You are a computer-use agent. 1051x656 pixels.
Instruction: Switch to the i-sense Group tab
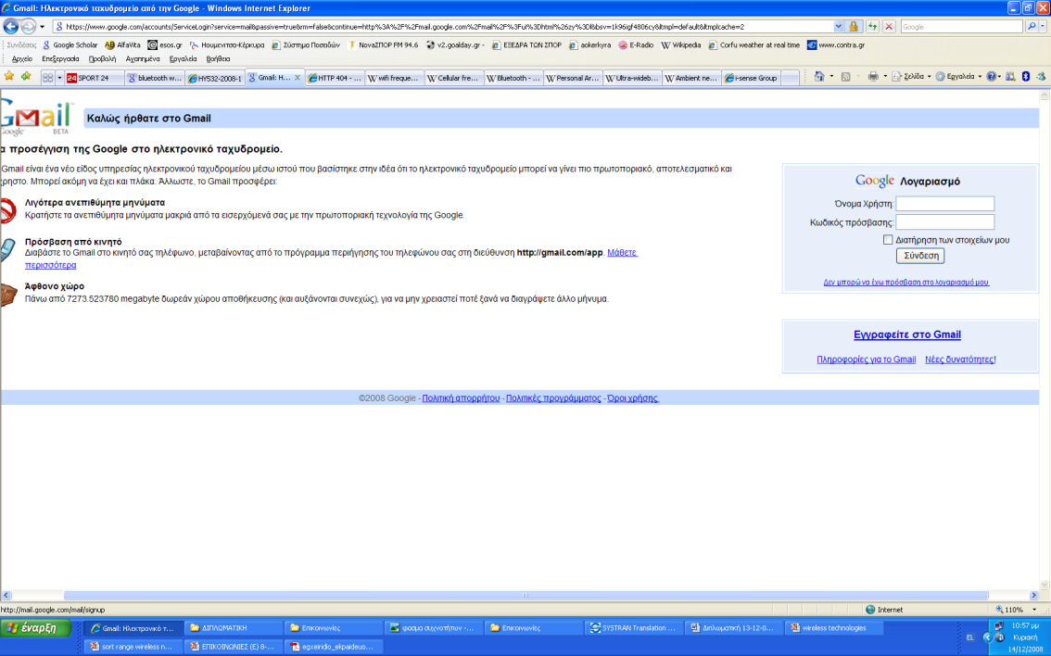752,78
